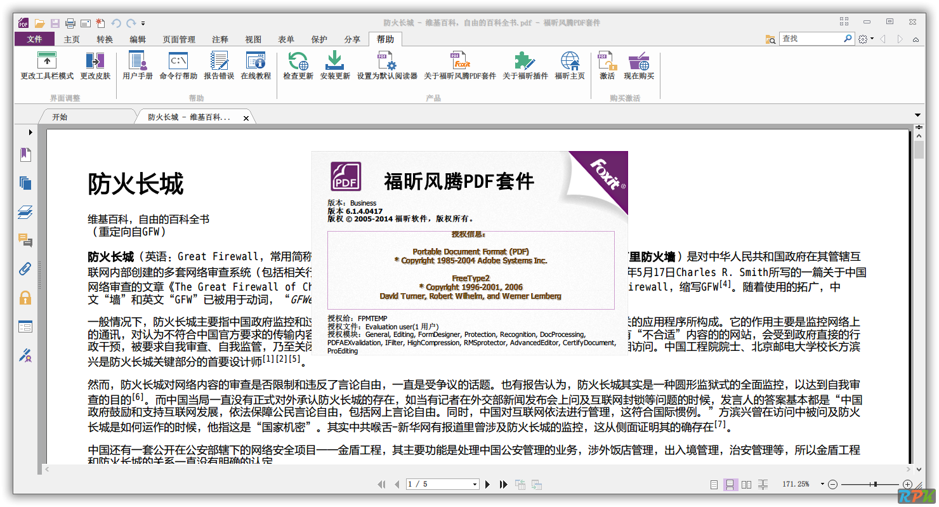
Task: Open a file with the folder icon
Action: (x=40, y=23)
